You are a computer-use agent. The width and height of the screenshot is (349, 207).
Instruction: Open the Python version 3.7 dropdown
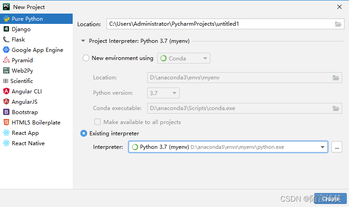coord(163,93)
